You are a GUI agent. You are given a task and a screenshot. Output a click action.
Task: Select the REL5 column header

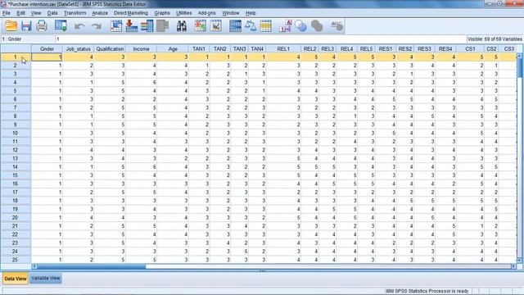click(x=366, y=49)
